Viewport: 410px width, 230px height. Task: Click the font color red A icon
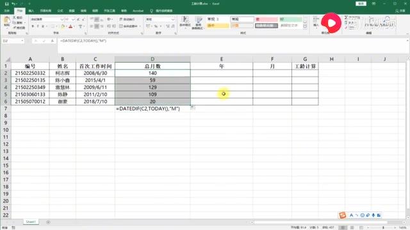point(70,26)
